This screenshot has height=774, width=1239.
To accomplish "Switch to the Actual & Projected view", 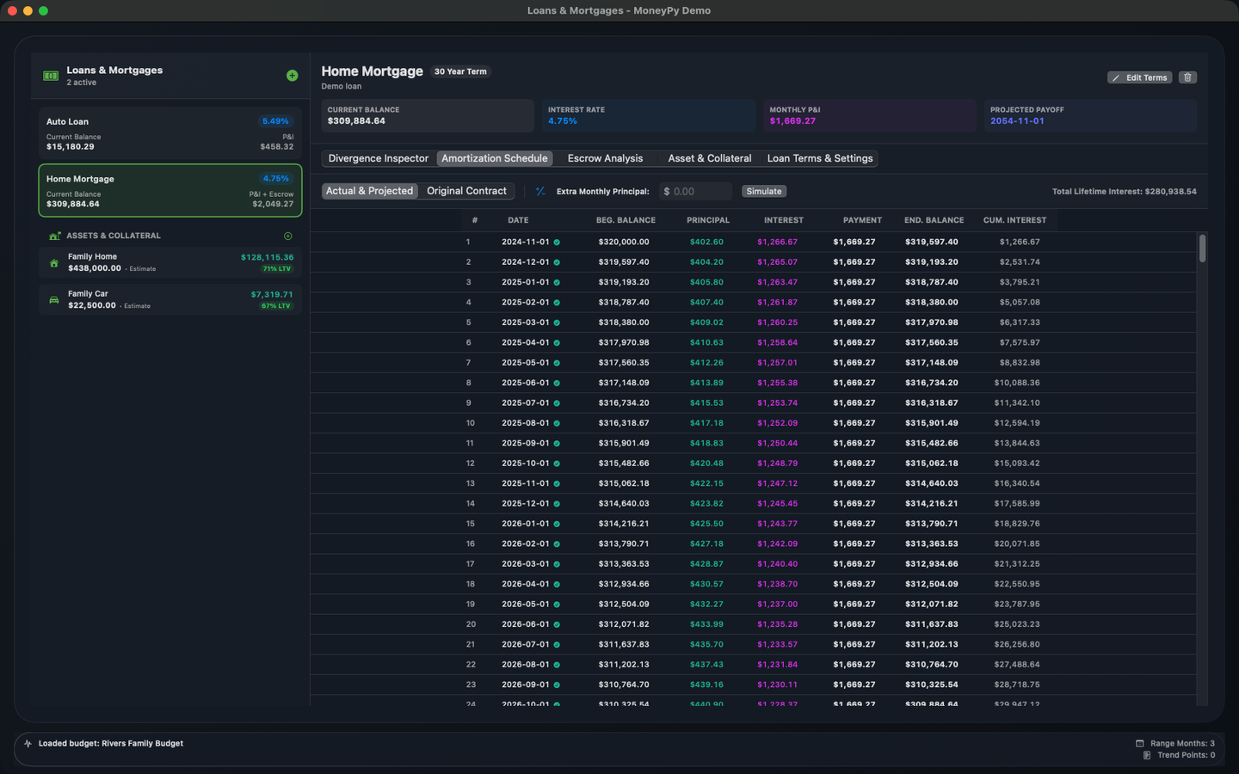I will coord(369,191).
